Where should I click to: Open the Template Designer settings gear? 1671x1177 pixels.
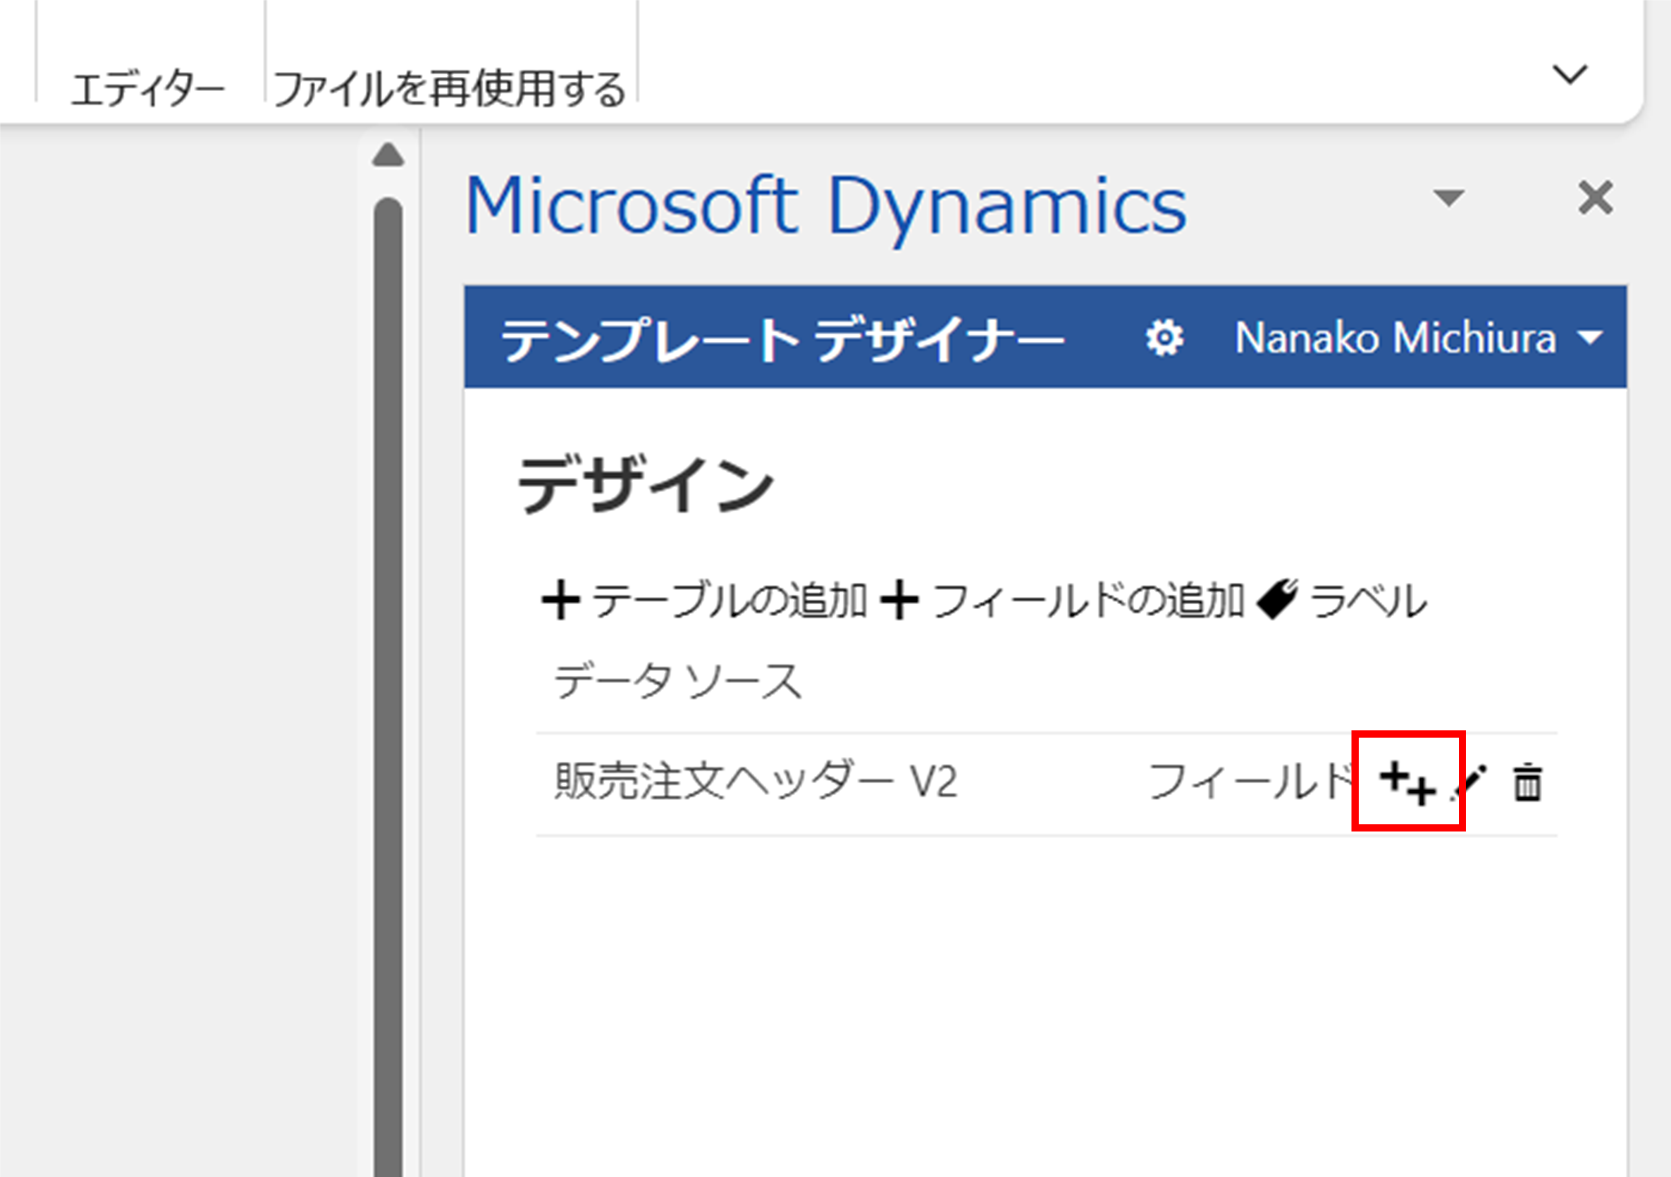point(1164,339)
